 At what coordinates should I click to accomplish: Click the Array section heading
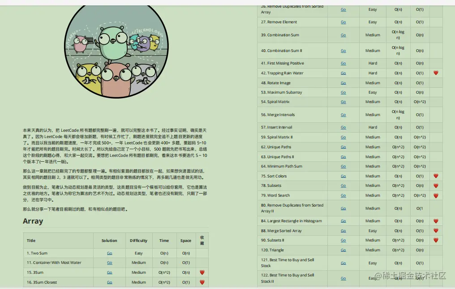tap(33, 221)
